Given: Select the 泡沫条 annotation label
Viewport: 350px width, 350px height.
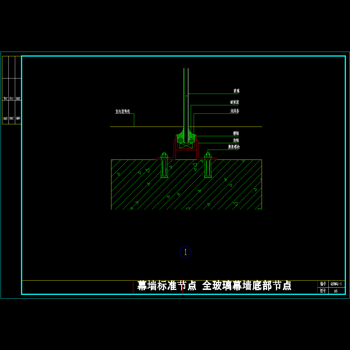Looking at the screenshot, I should pyautogui.click(x=235, y=111).
